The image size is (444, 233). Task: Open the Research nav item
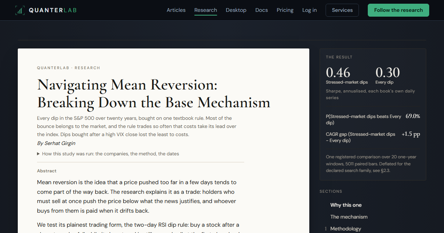206,10
